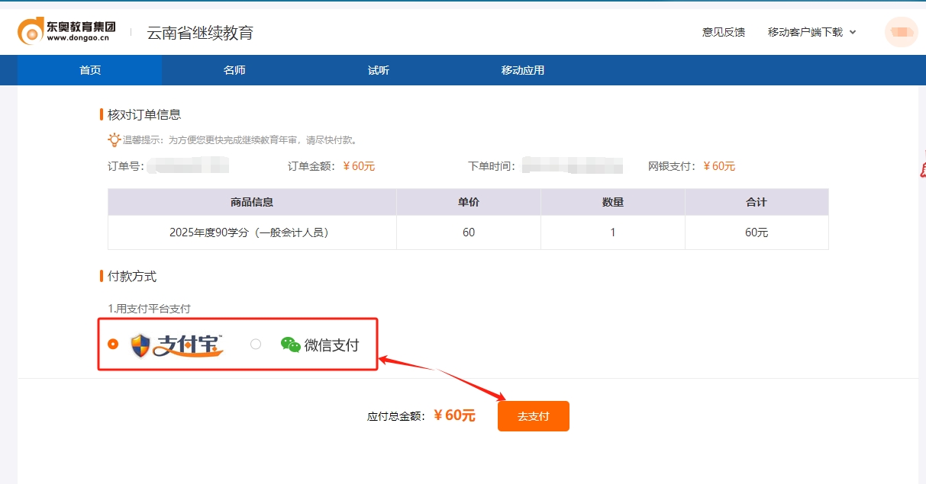Viewport: 926px width, 484px height.
Task: Click the 商品信息 table header cell
Action: (x=252, y=201)
